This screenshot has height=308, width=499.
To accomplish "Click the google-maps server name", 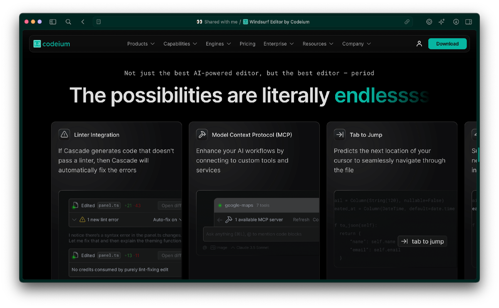I will (239, 205).
